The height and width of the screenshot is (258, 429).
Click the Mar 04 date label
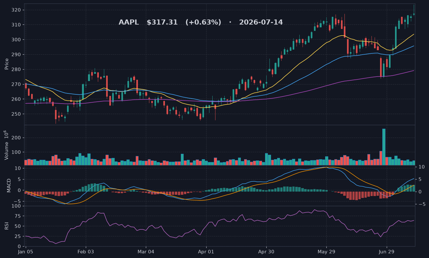click(x=146, y=252)
